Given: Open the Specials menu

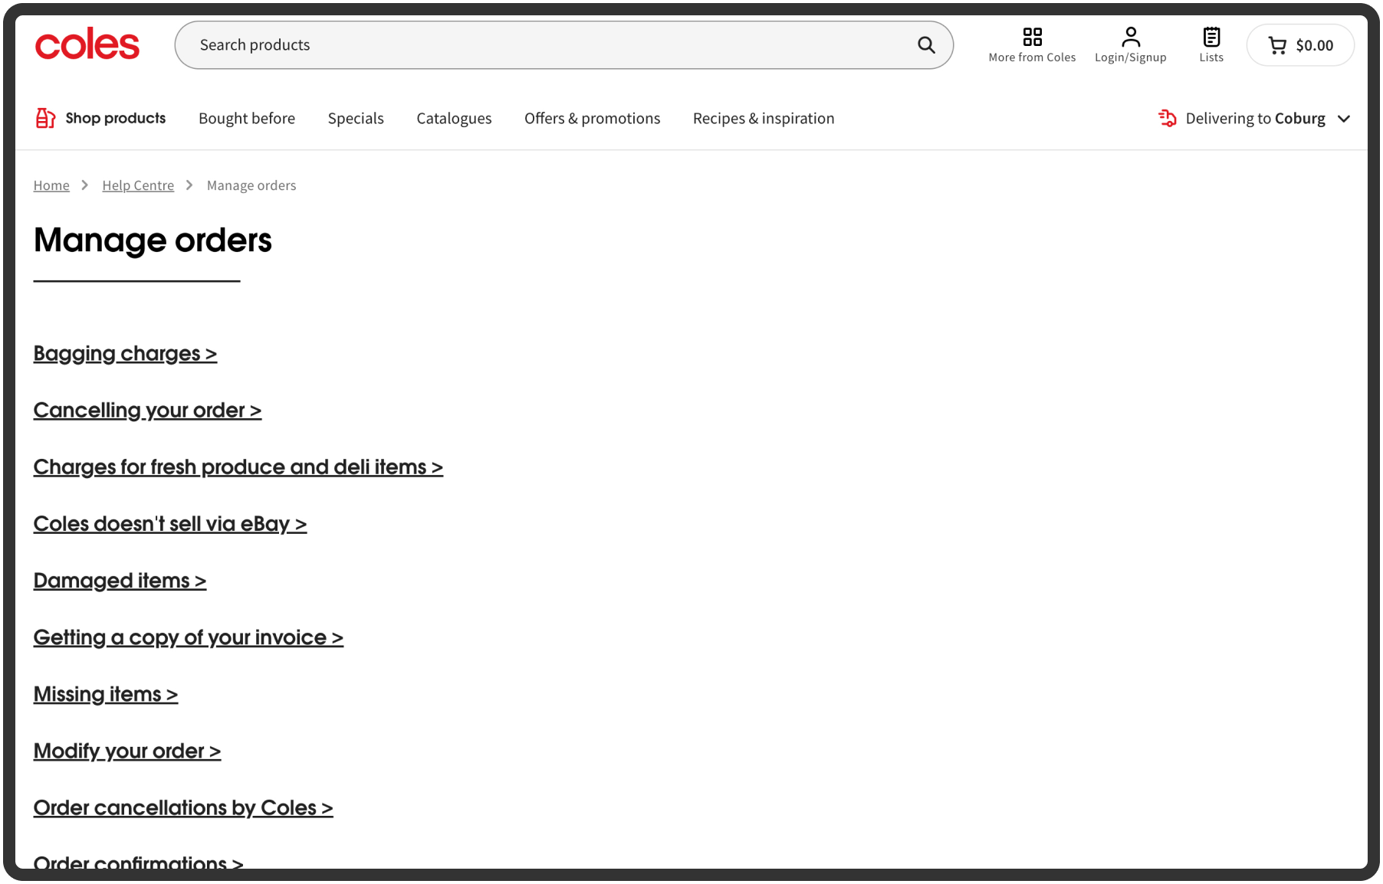Looking at the screenshot, I should pyautogui.click(x=356, y=118).
